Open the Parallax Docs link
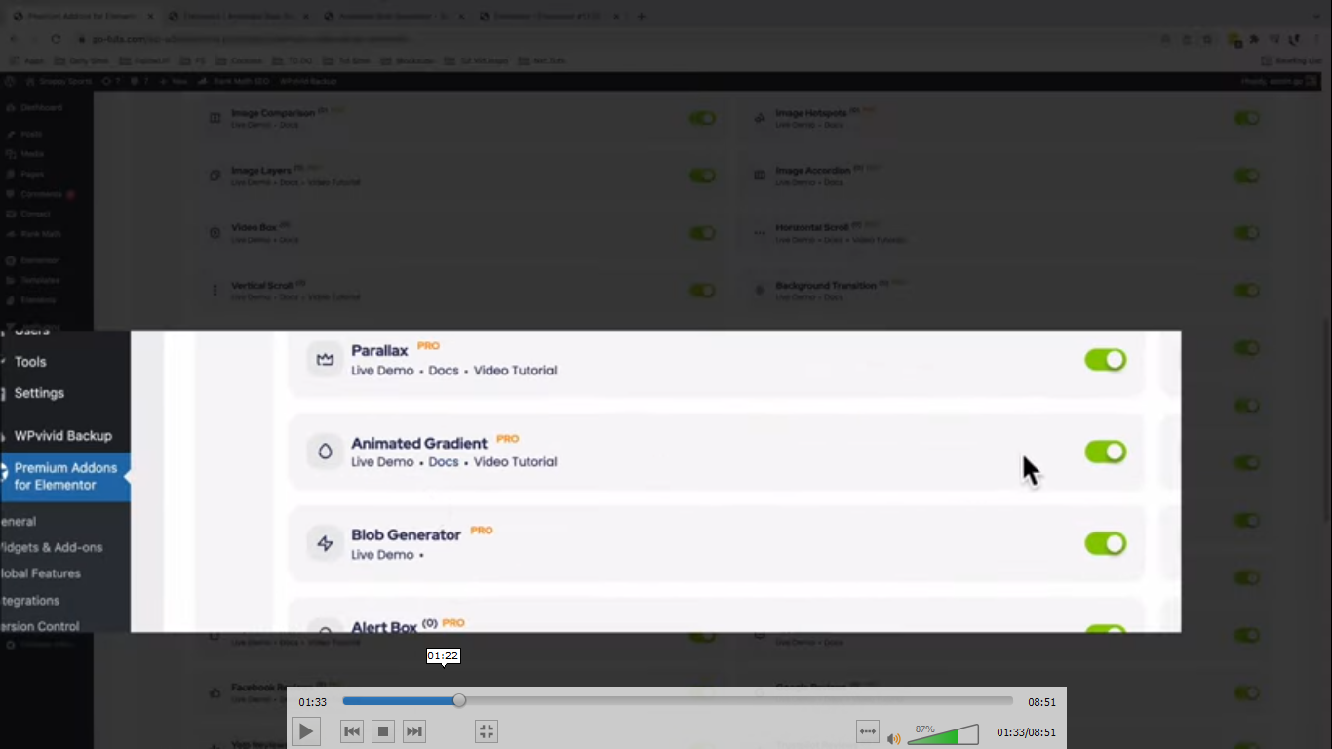The height and width of the screenshot is (749, 1332). [x=444, y=371]
